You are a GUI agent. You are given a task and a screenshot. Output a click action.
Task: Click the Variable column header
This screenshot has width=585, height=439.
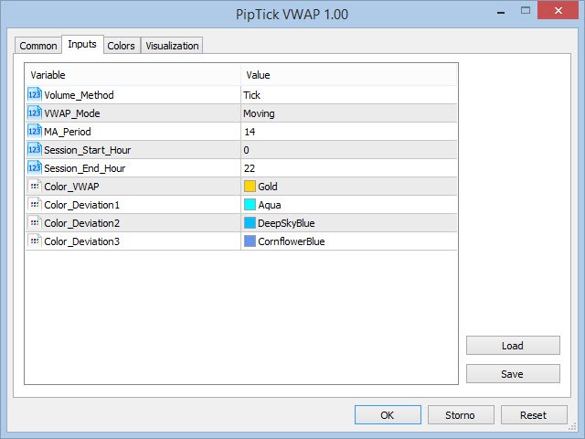click(133, 75)
